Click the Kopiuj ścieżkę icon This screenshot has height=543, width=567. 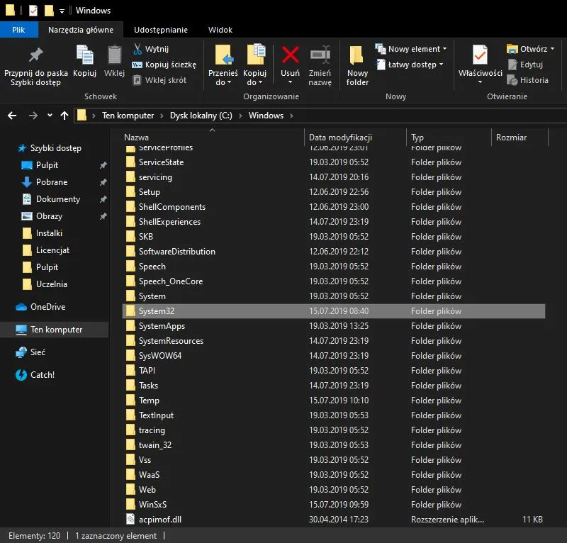tap(140, 64)
